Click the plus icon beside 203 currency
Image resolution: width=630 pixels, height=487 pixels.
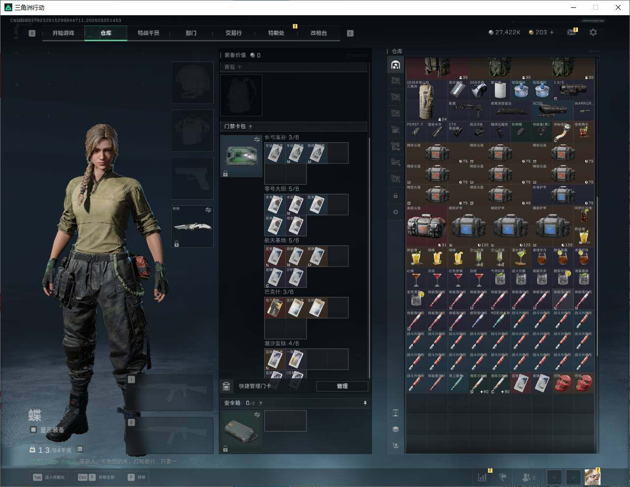coord(552,32)
